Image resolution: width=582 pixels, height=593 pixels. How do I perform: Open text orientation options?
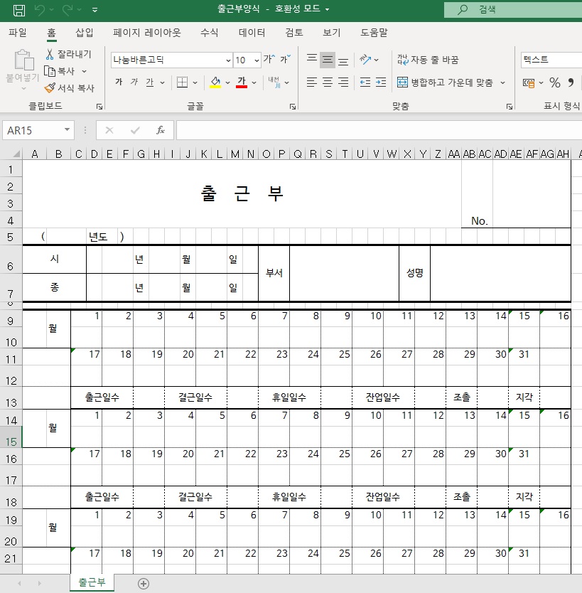coord(369,60)
